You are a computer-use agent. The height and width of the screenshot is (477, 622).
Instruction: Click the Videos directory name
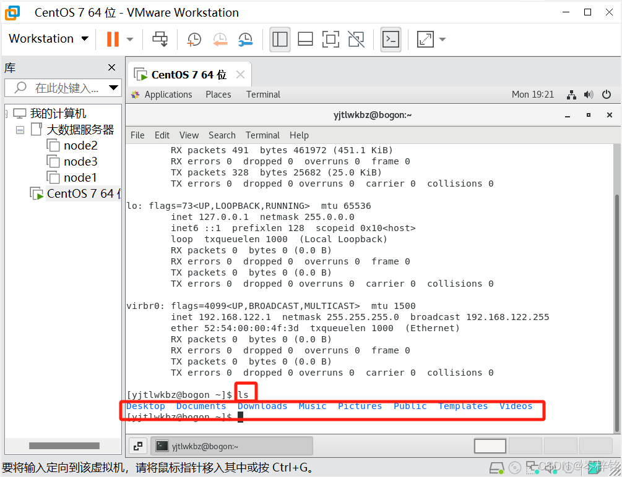pyautogui.click(x=516, y=406)
